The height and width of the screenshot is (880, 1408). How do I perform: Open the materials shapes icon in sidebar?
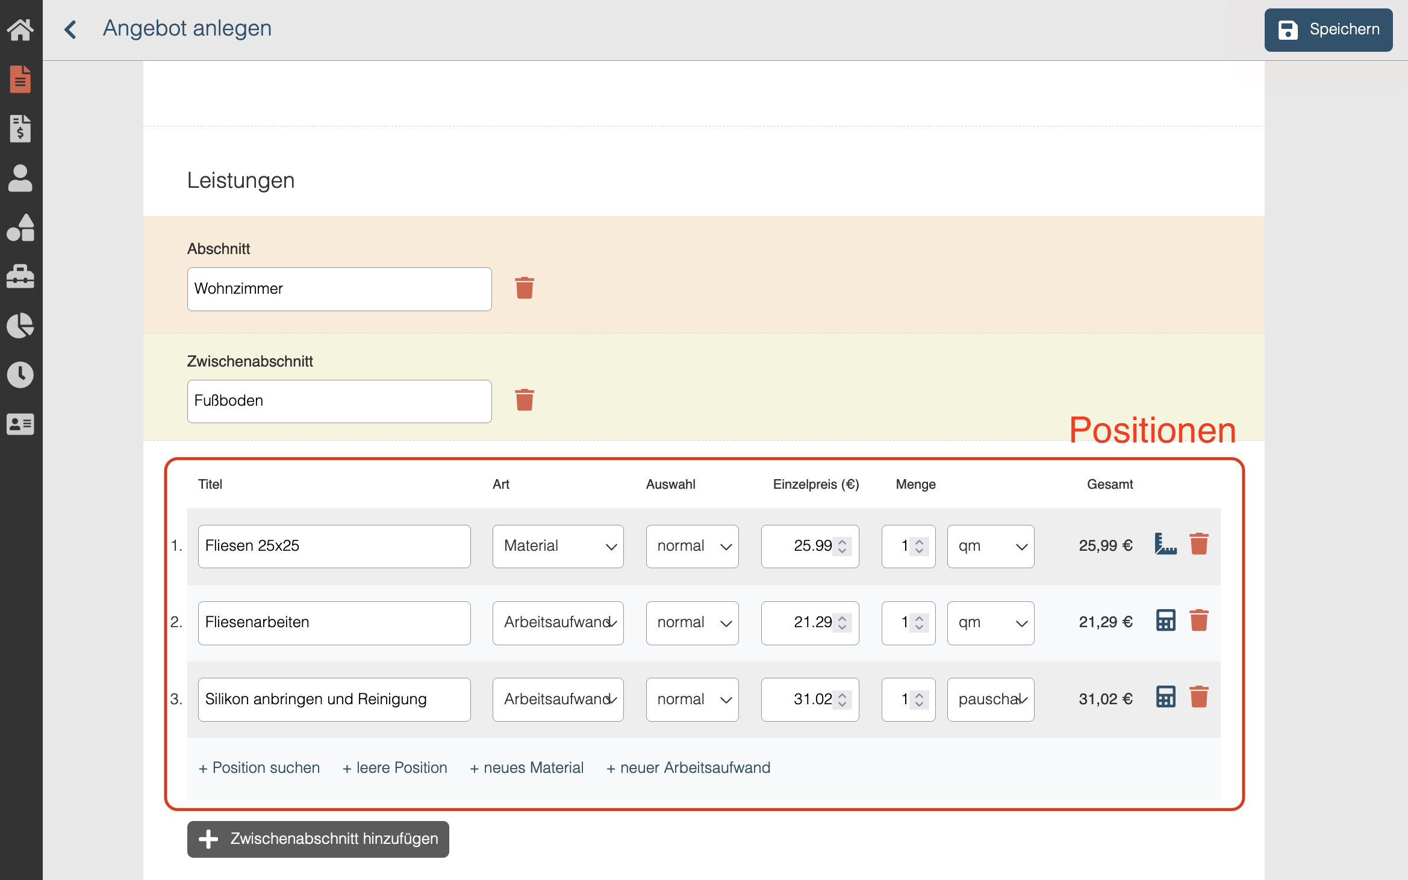[x=20, y=228]
